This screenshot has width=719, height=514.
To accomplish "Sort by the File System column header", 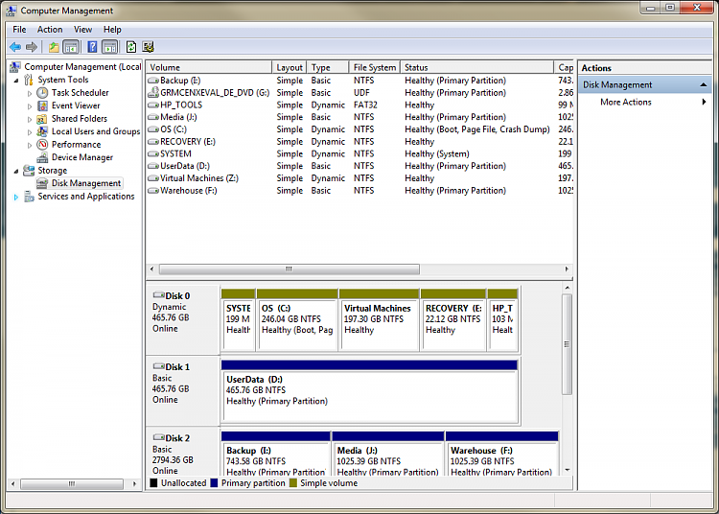I will click(374, 67).
